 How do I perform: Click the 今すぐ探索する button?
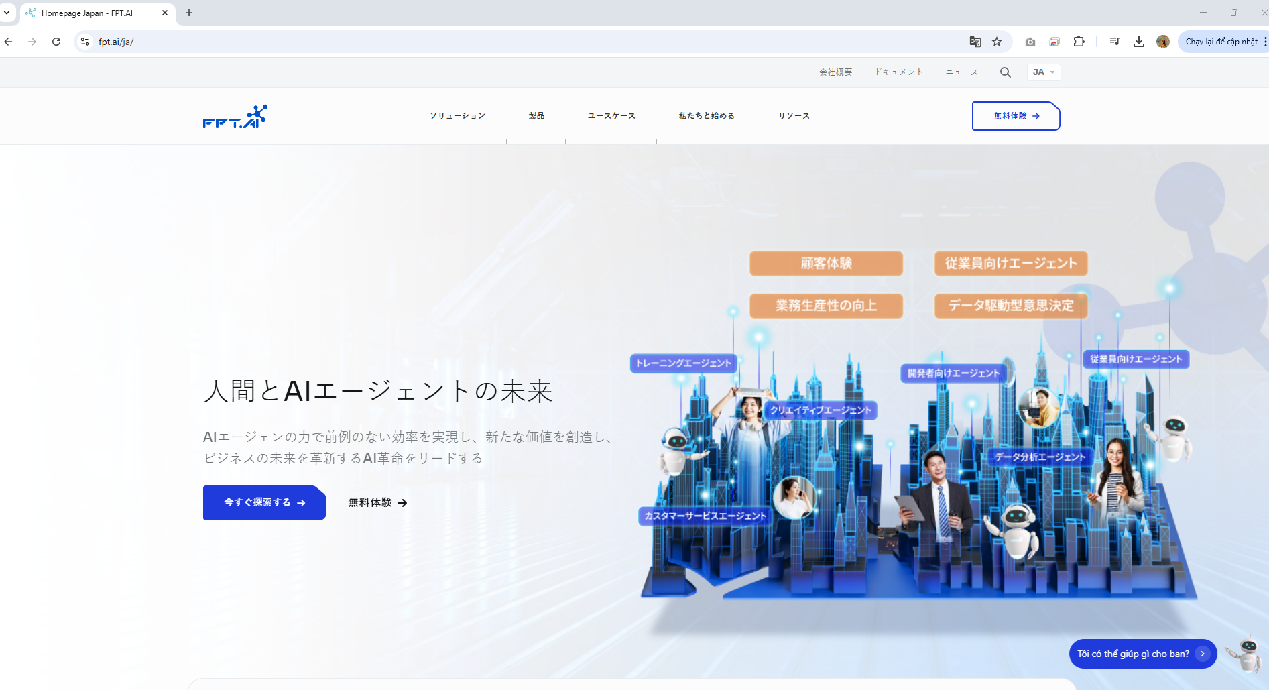264,502
